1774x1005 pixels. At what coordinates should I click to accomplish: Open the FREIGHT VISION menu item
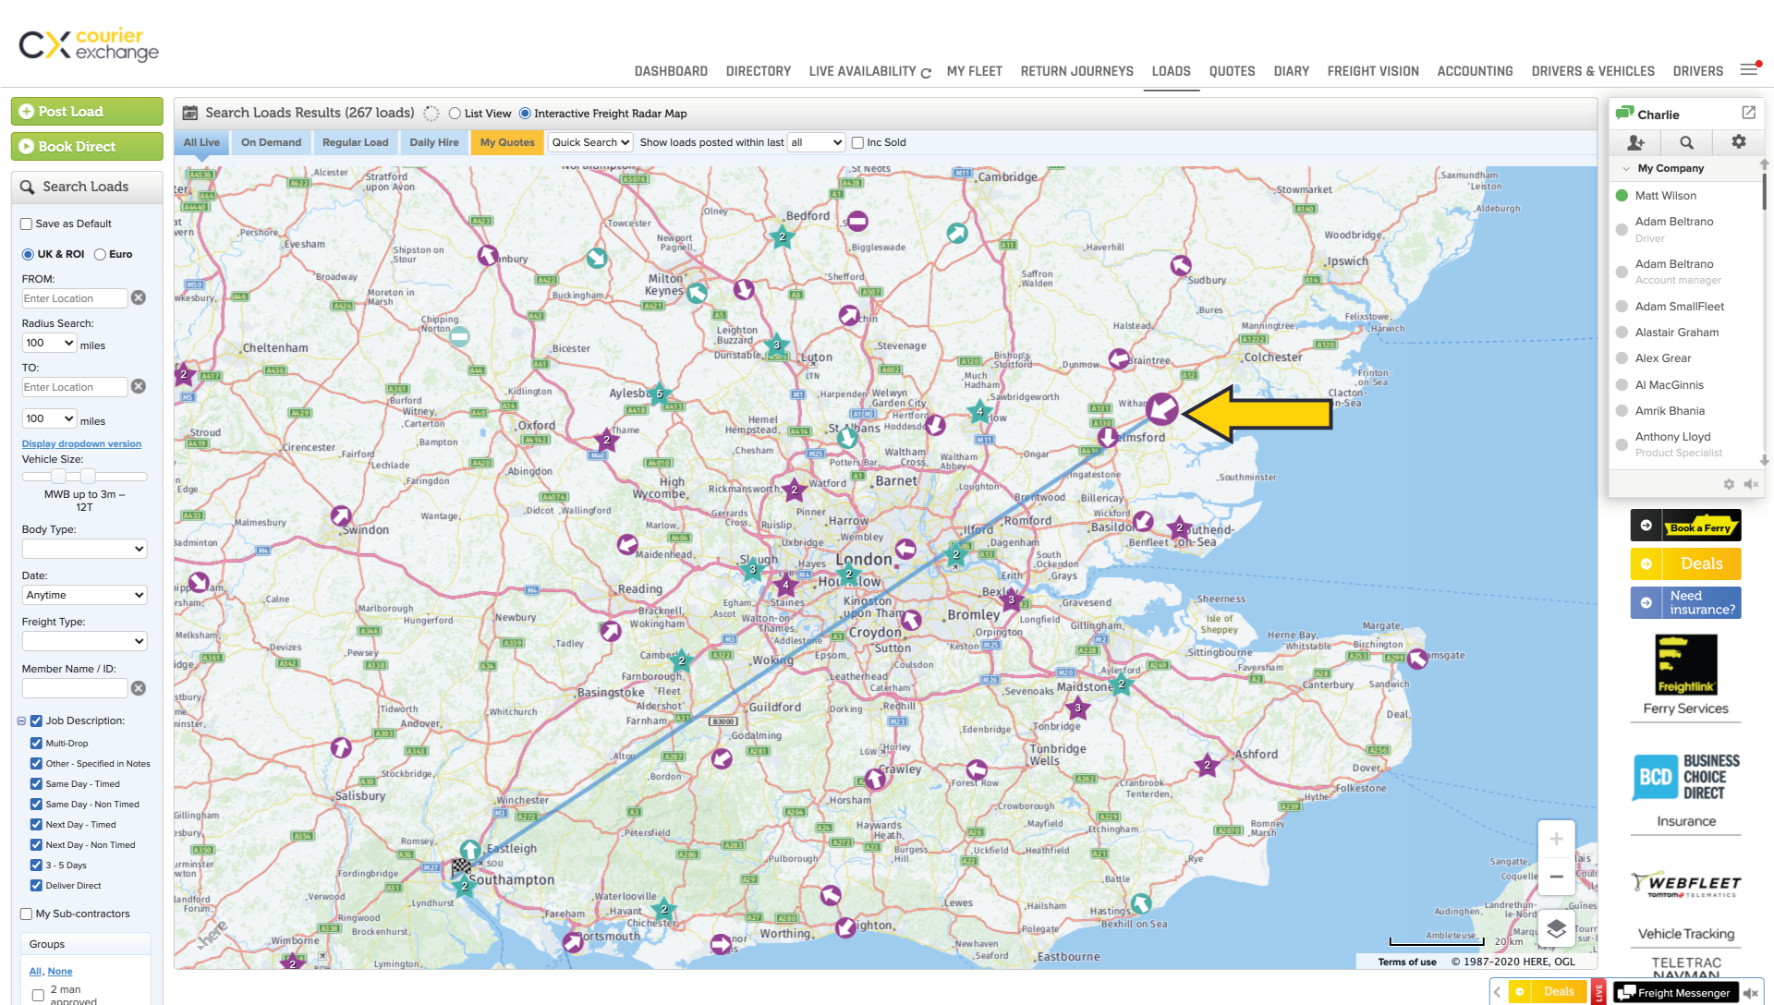(1372, 71)
